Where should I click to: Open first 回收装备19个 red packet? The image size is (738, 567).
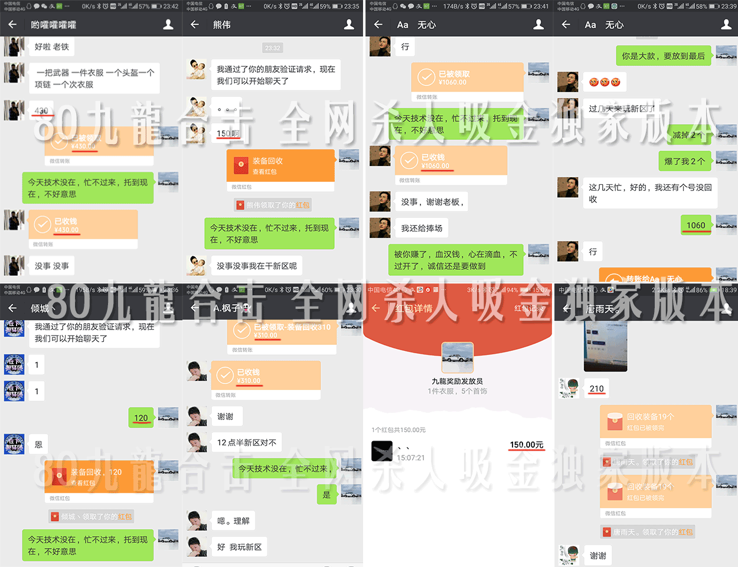(655, 422)
